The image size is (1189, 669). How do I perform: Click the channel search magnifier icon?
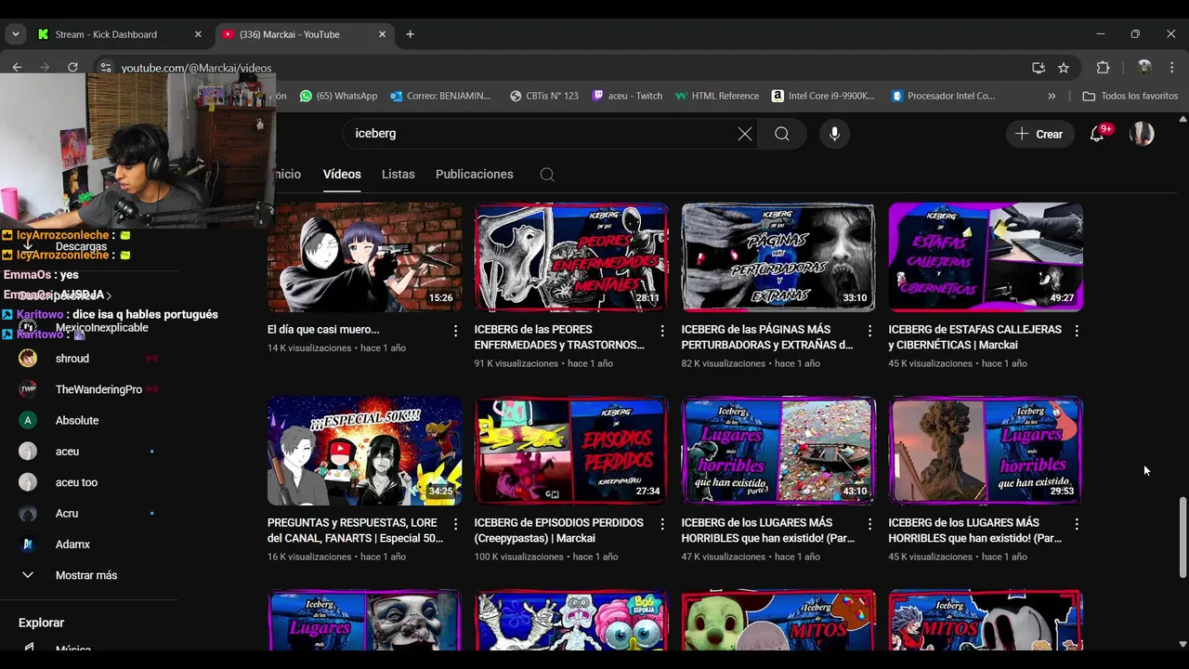click(547, 175)
